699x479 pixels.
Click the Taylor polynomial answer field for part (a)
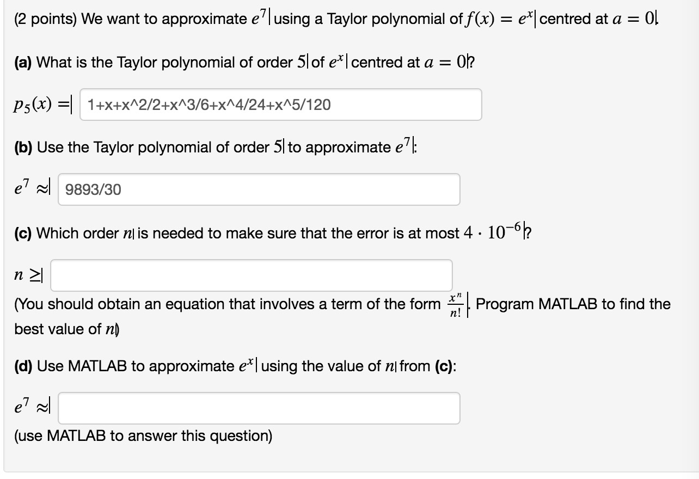(x=280, y=104)
